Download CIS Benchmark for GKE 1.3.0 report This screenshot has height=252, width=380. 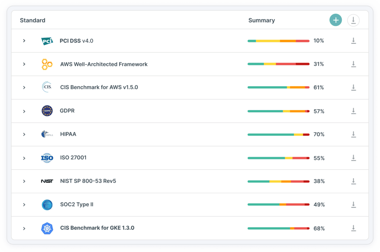pyautogui.click(x=354, y=228)
